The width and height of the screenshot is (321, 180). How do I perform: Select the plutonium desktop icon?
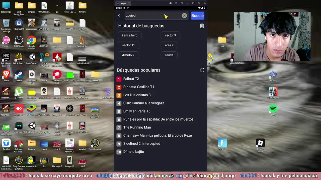tap(70, 110)
